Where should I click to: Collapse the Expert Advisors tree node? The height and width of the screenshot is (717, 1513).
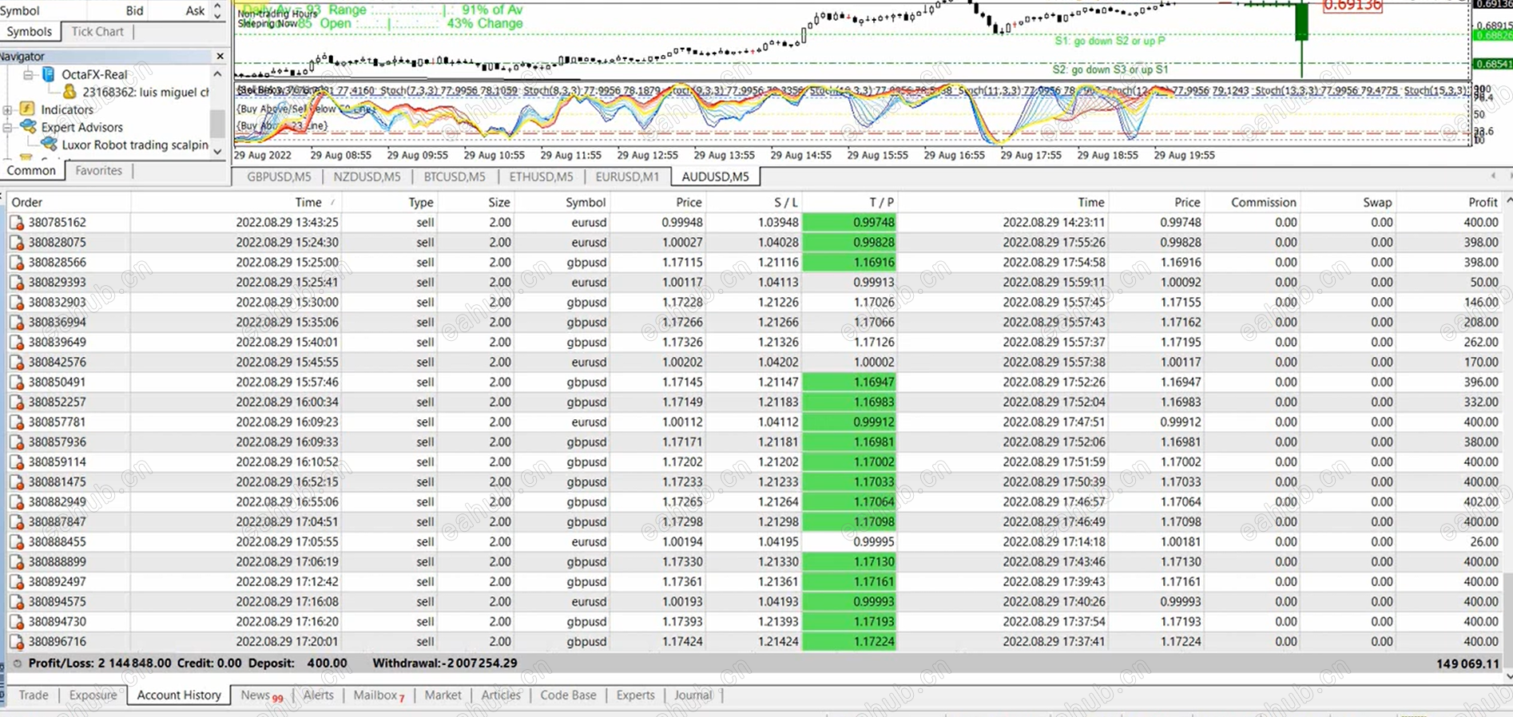(x=7, y=127)
